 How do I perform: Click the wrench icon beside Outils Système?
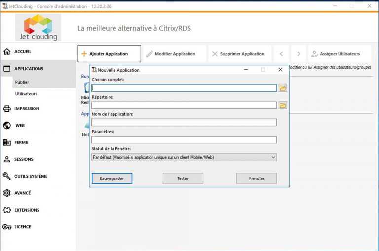(7, 176)
